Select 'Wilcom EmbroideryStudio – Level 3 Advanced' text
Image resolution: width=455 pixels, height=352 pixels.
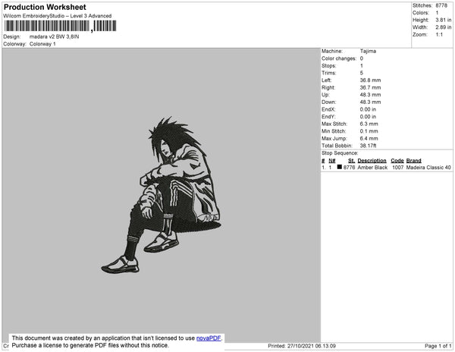tap(58, 16)
